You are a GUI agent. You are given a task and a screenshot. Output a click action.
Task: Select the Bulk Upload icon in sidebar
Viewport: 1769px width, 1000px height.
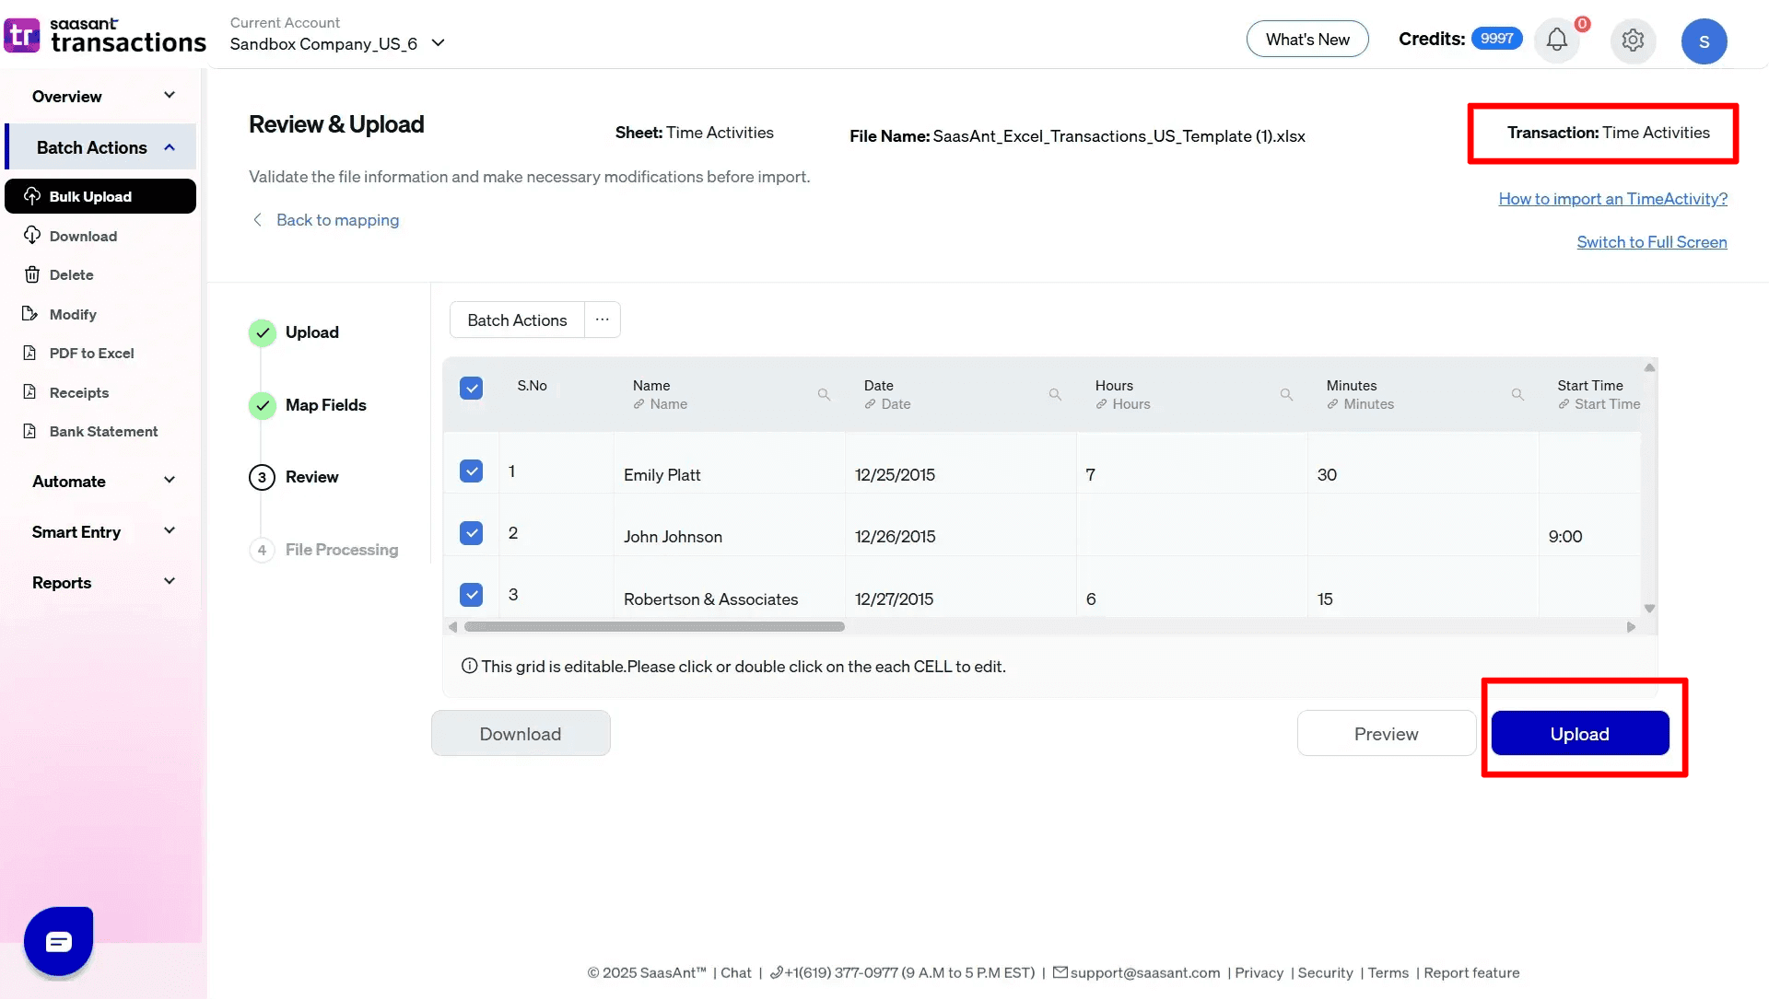tap(31, 196)
